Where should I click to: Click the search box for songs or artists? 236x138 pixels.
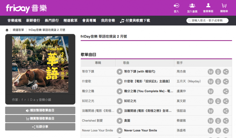pyautogui.click(x=207, y=20)
